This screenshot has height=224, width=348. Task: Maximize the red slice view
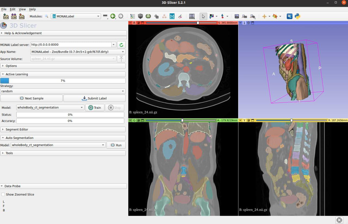click(x=142, y=23)
